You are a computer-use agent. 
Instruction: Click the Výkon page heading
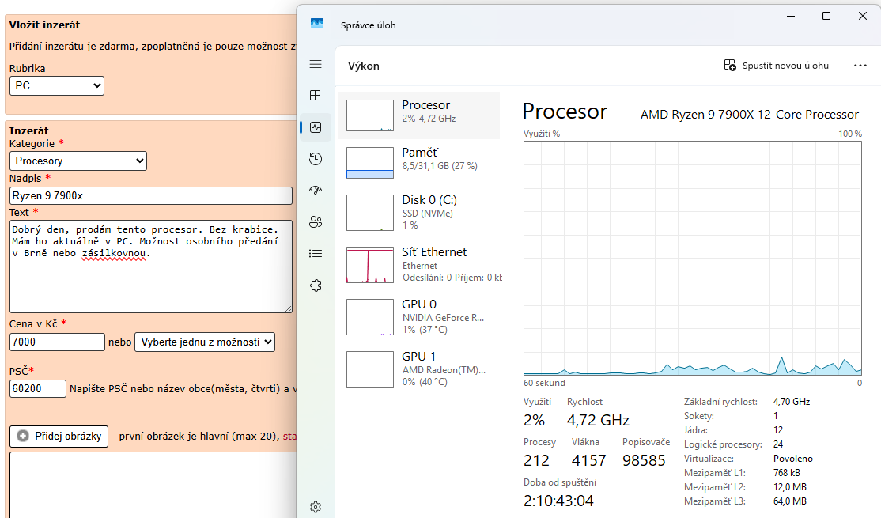364,66
